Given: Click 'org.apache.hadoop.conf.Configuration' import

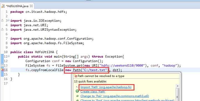Looking at the screenshot, I should click(x=58, y=39).
